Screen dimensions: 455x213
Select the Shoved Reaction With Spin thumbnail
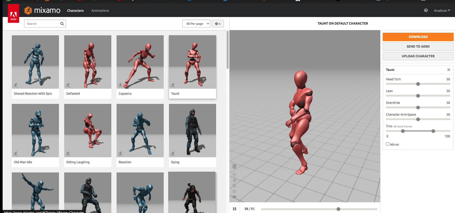click(35, 62)
